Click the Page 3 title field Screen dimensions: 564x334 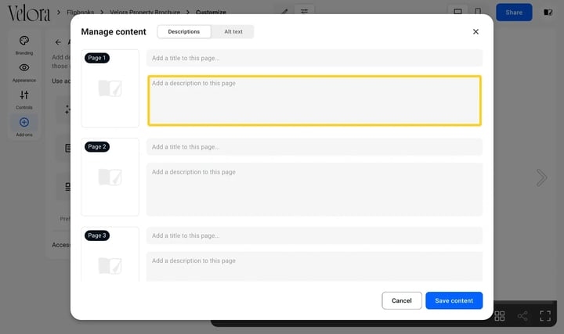[314, 235]
